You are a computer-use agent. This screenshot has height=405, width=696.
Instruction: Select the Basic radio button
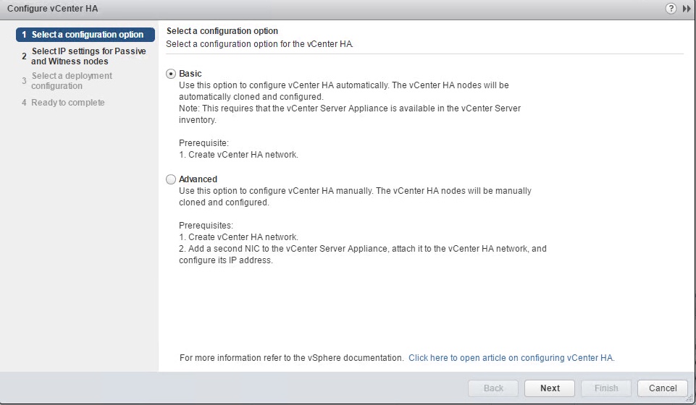click(171, 74)
